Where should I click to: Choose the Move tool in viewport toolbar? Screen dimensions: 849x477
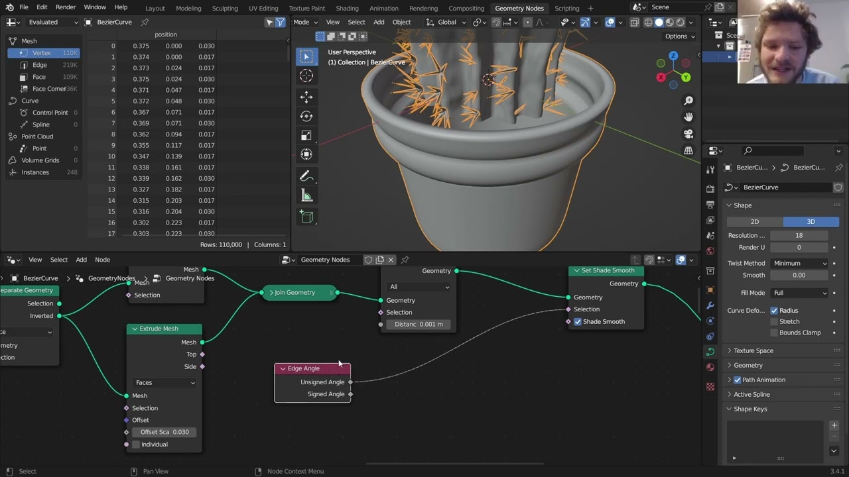coord(306,97)
